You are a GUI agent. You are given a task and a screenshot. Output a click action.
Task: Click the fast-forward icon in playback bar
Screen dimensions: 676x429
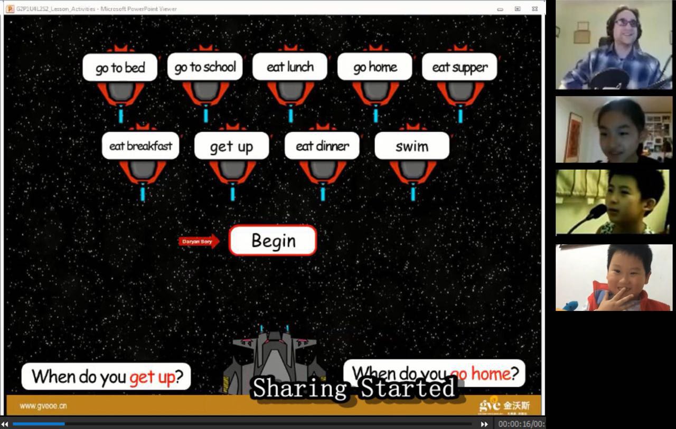484,424
